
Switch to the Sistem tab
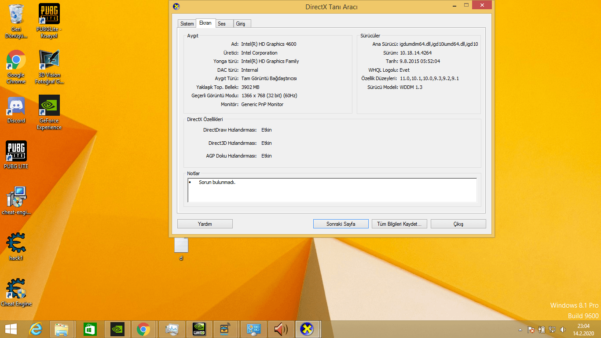click(187, 24)
